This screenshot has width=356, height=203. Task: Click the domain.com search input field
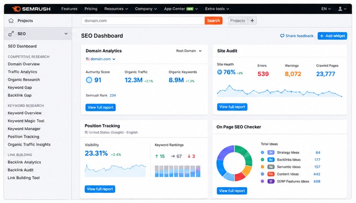pyautogui.click(x=143, y=21)
